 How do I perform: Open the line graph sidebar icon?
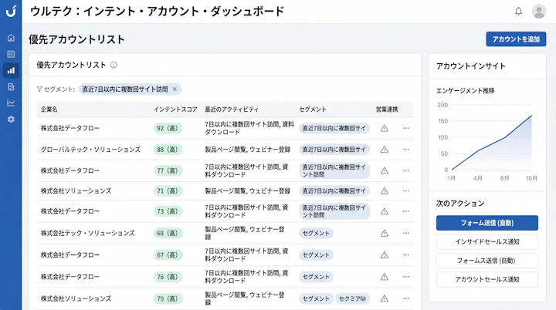(11, 103)
